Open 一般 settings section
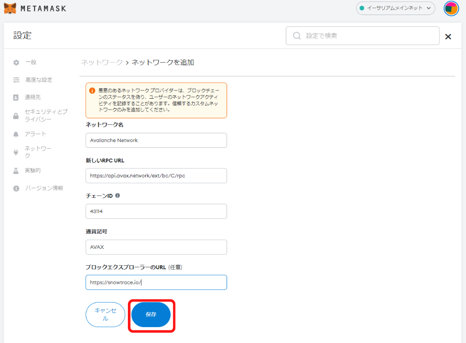This screenshot has height=343, width=466. coord(31,62)
